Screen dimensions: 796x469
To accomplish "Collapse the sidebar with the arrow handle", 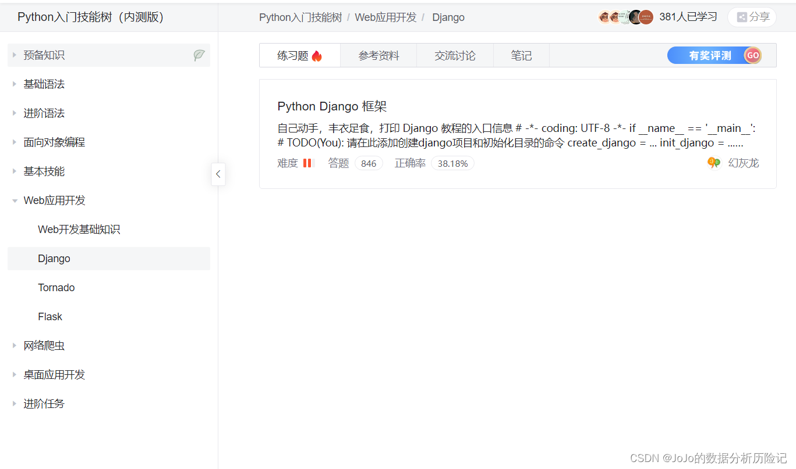I will (x=218, y=174).
